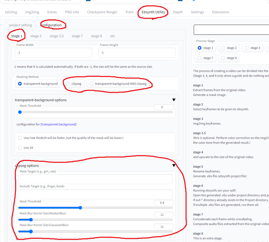Switch to the etc configuration tab
The width and height of the screenshot is (269, 242).
click(x=113, y=36)
